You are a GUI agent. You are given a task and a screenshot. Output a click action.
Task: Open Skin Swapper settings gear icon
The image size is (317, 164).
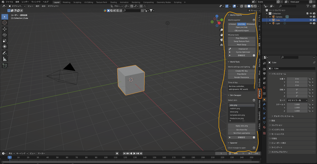tap(254, 138)
